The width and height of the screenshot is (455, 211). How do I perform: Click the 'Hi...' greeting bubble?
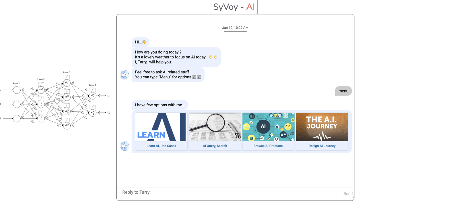coord(140,42)
